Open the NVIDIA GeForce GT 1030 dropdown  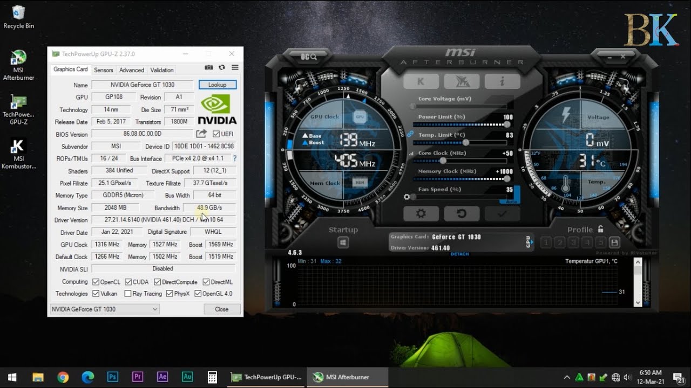click(x=104, y=309)
